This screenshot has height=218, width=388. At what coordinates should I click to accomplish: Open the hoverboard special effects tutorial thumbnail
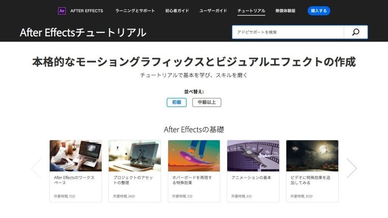(194, 156)
